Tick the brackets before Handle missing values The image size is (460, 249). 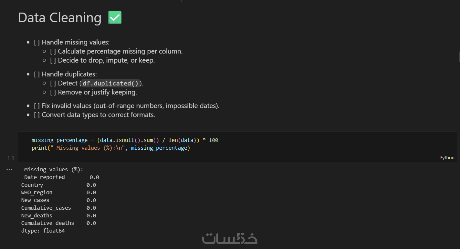[x=37, y=42]
